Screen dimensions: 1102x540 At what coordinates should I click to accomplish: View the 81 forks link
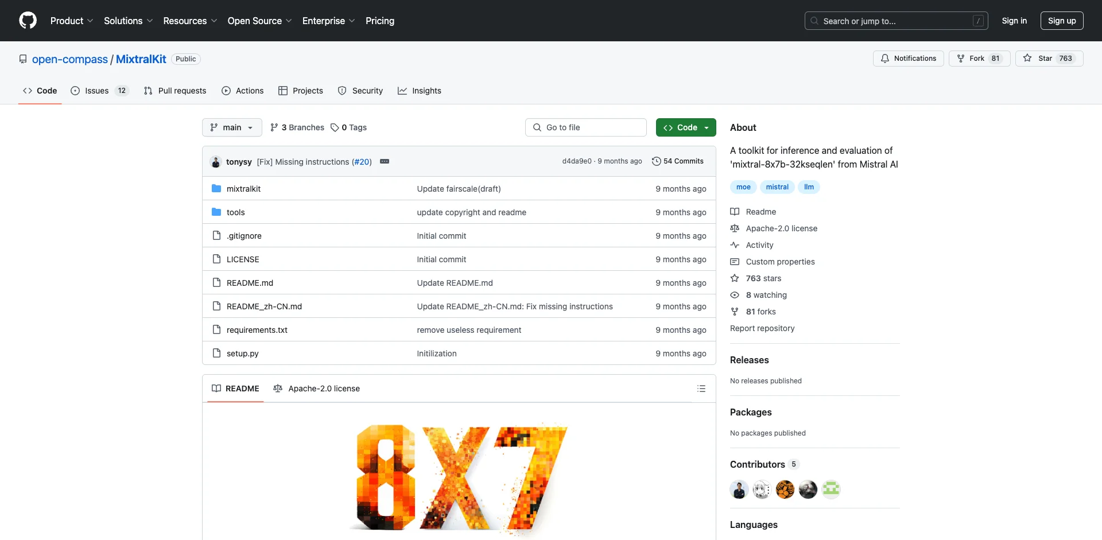click(753, 312)
